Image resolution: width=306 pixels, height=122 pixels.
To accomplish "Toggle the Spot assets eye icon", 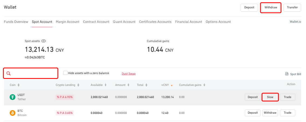I will tap(44, 41).
